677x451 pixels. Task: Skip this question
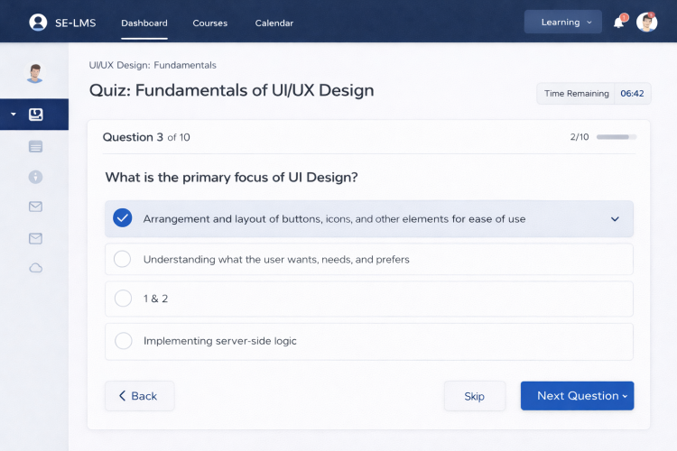475,396
